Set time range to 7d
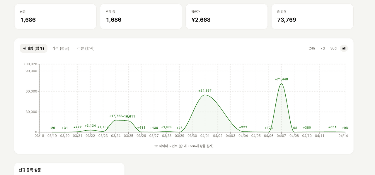 (323, 48)
